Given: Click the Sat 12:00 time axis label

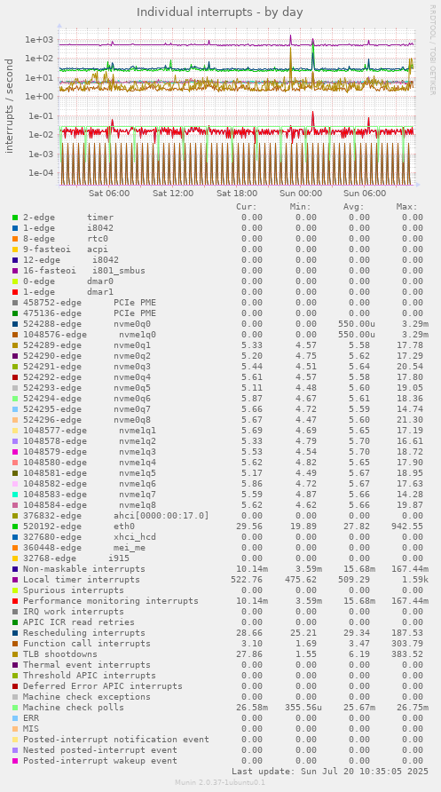Looking at the screenshot, I should pos(173,194).
